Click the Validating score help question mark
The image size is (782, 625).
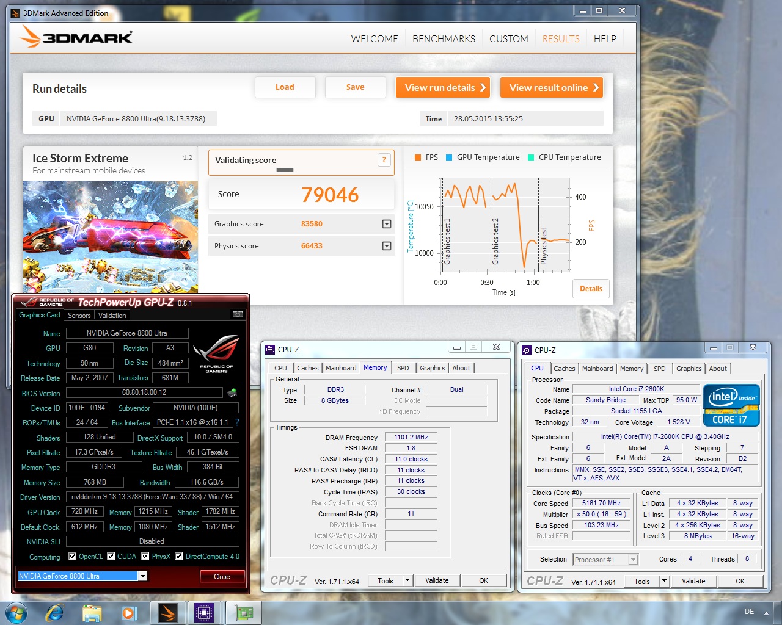click(x=384, y=160)
